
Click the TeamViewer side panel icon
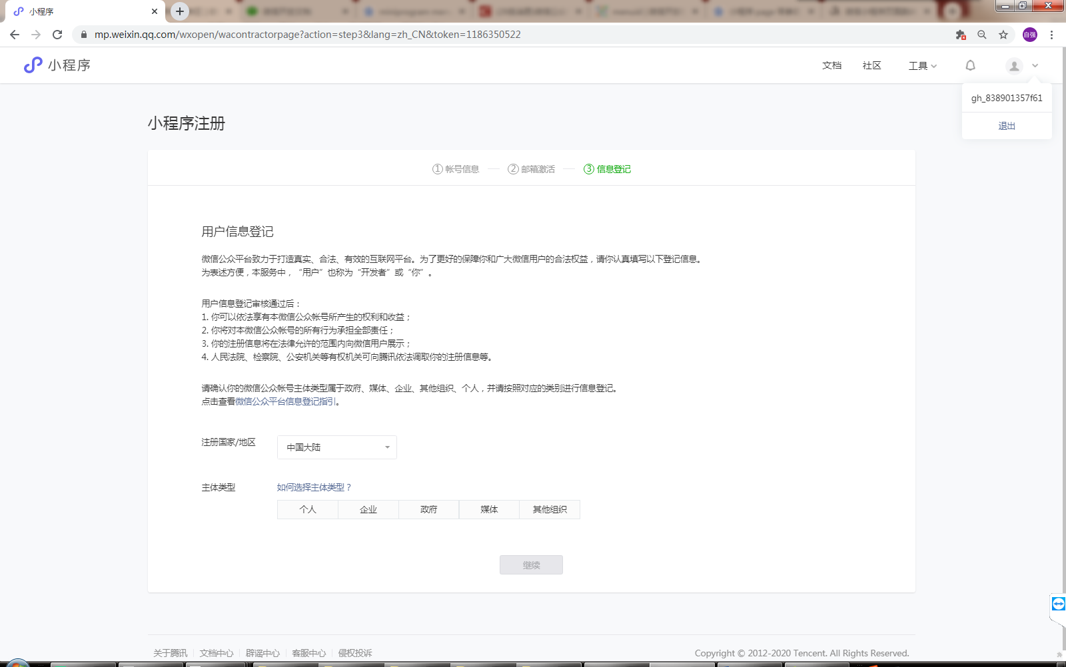[1058, 604]
